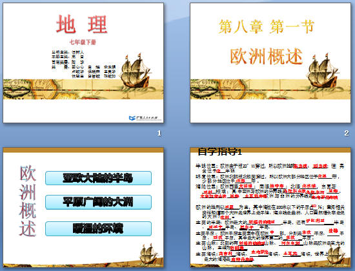Open the 暖湿的环境 button
The width and height of the screenshot is (355, 271).
tap(98, 228)
